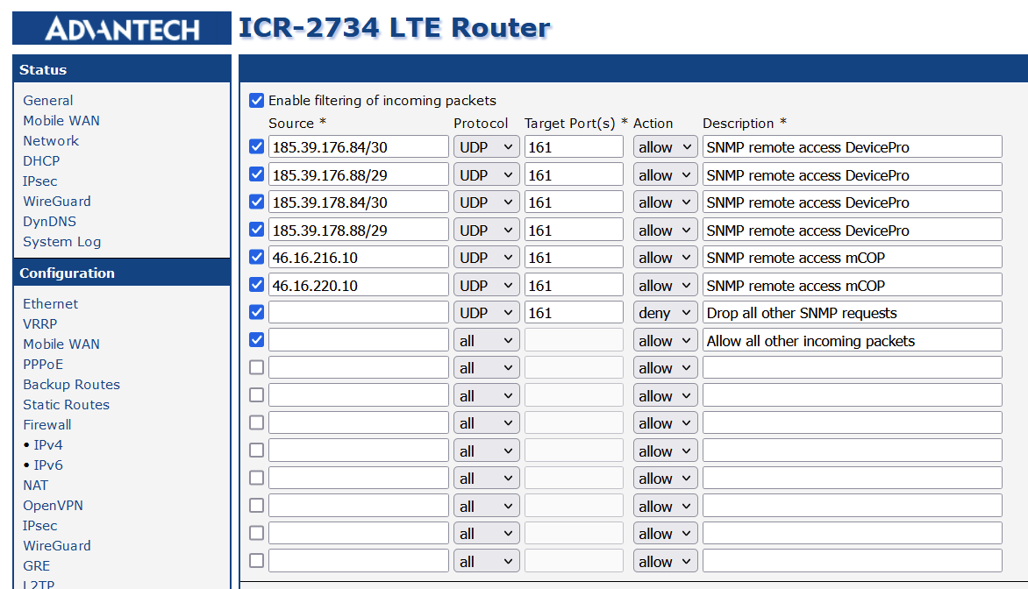The height and width of the screenshot is (589, 1028).
Task: Uncheck the Allow all other incoming packets rule
Action: pos(256,339)
